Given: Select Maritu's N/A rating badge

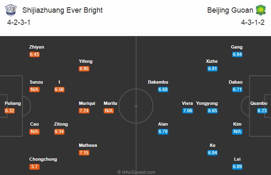Looking at the screenshot, I should pyautogui.click(x=109, y=111).
